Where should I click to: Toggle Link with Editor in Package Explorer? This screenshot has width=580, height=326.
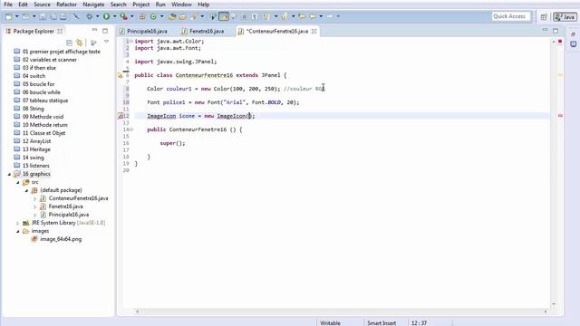(x=80, y=43)
